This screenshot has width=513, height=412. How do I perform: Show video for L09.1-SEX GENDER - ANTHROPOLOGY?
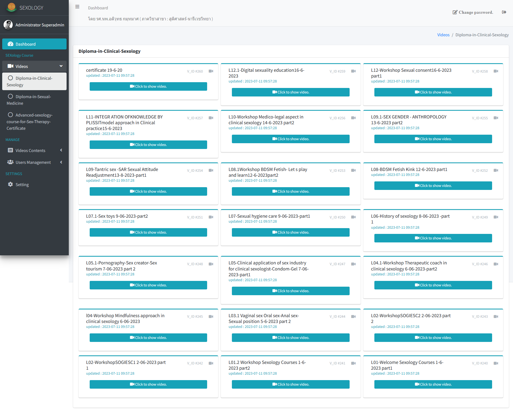click(433, 139)
